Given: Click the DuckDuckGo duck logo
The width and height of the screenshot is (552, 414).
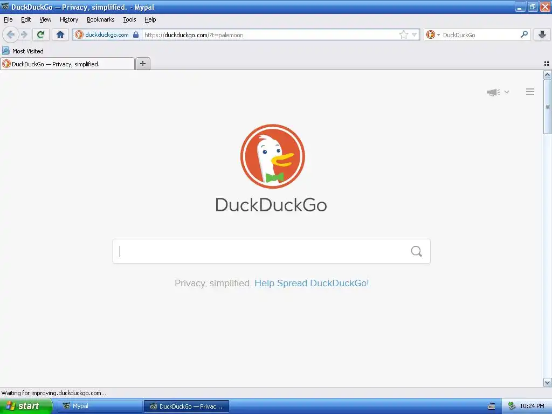Looking at the screenshot, I should click(x=272, y=156).
